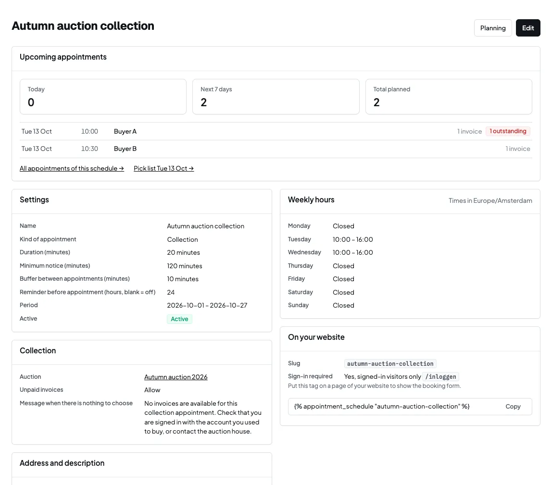Click the /inloggen path tag
Screen dimensions: 552x485
click(440, 376)
